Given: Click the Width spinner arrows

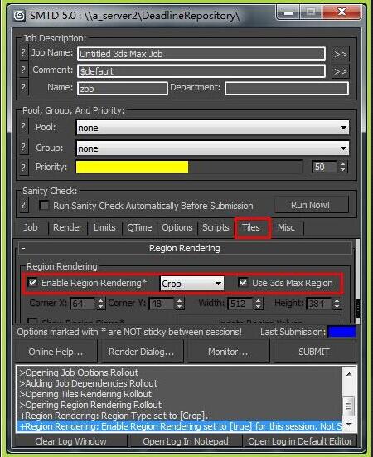Looking at the screenshot, I should coord(258,304).
